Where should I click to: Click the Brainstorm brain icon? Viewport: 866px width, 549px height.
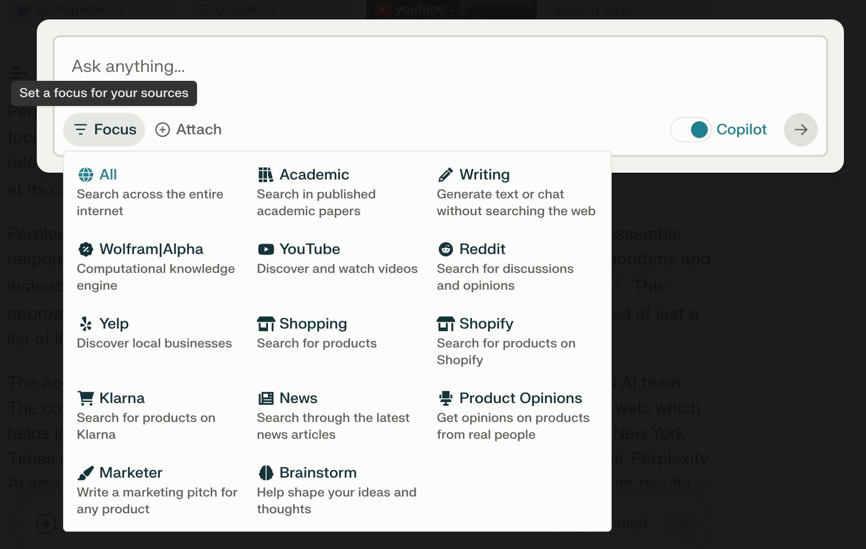click(266, 472)
